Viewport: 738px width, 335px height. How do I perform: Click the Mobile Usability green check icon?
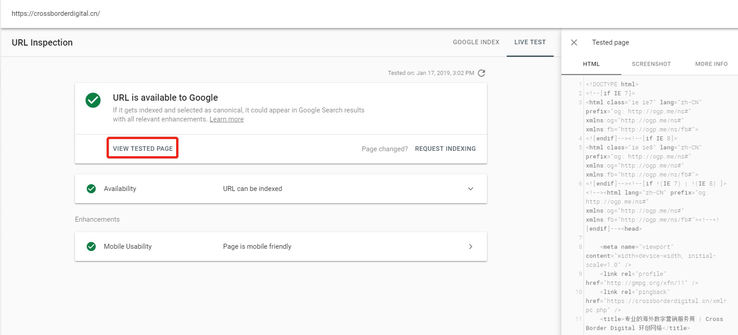pyautogui.click(x=91, y=247)
